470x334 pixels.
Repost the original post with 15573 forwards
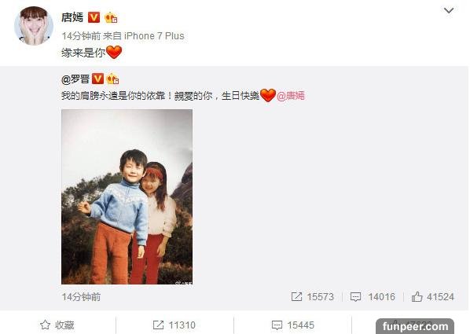click(x=312, y=297)
